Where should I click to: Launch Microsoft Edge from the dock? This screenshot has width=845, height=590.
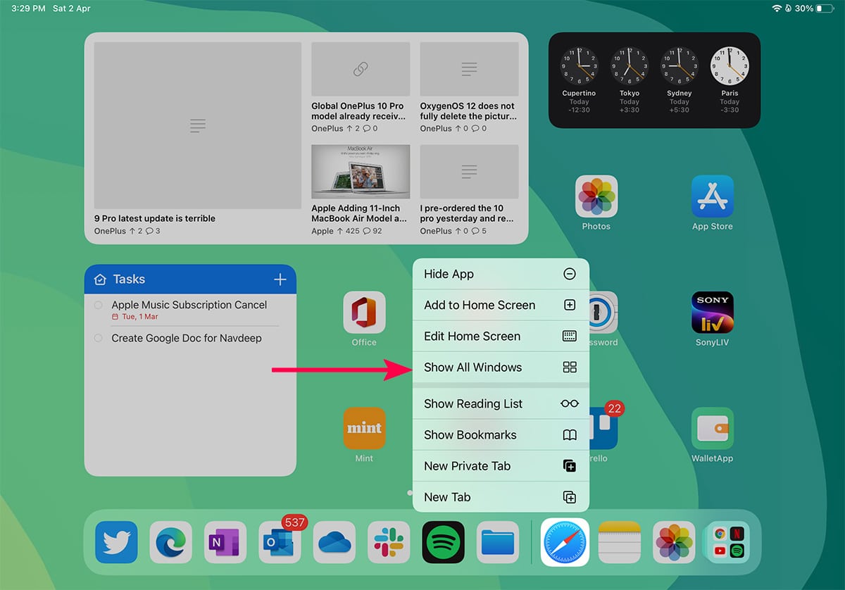(171, 542)
